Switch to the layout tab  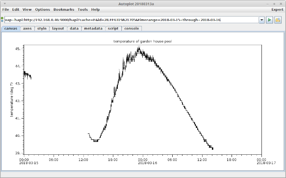point(58,29)
